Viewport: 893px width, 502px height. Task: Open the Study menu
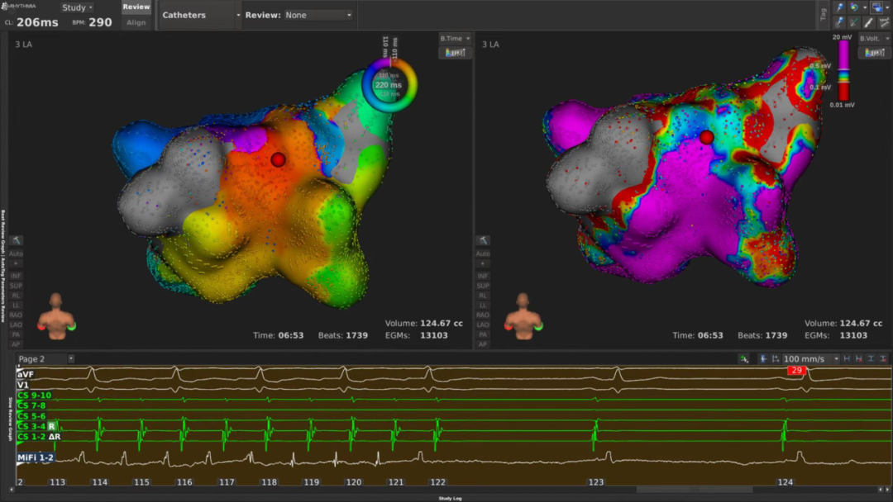click(x=78, y=7)
